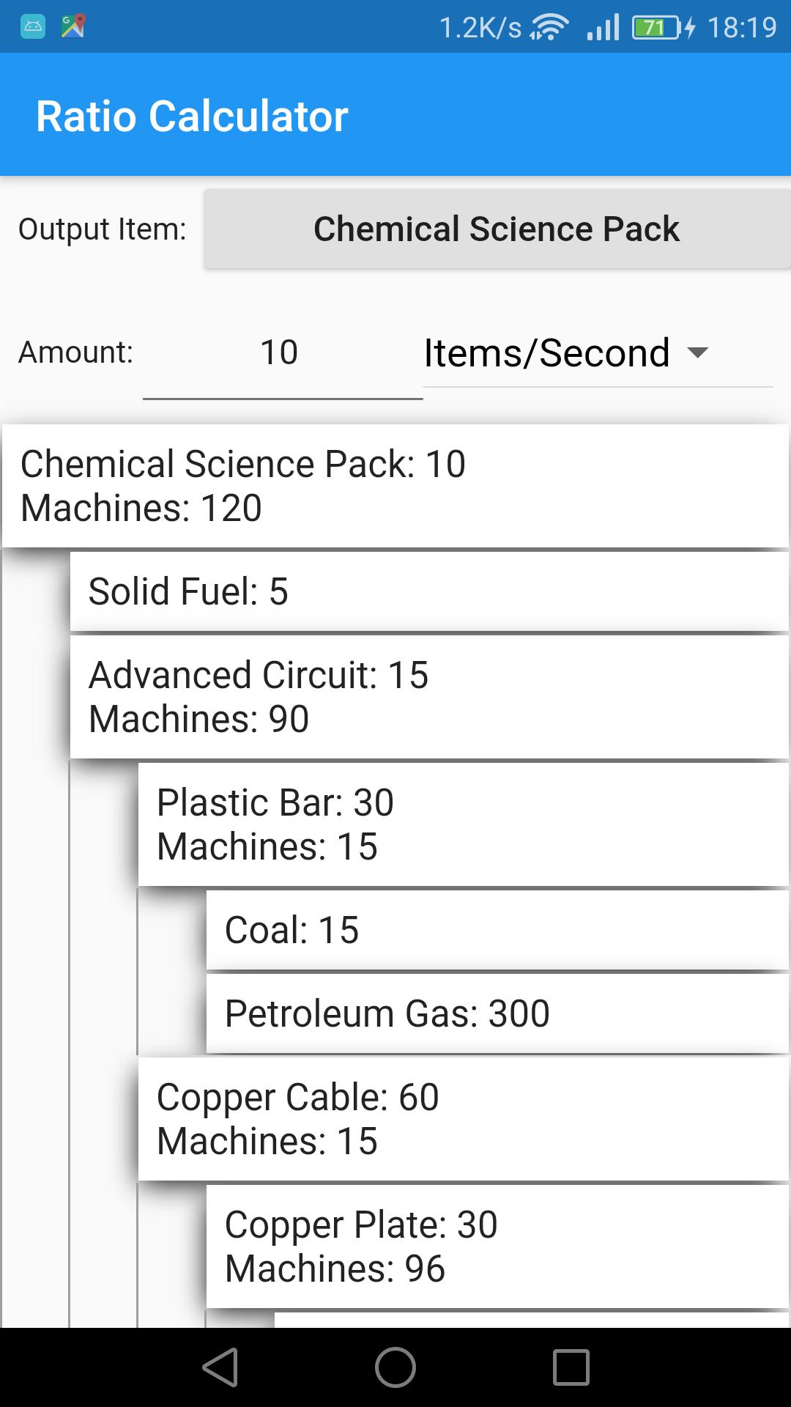The width and height of the screenshot is (791, 1407).
Task: Collapse the Plastic Bar: 30 entry
Action: [463, 824]
